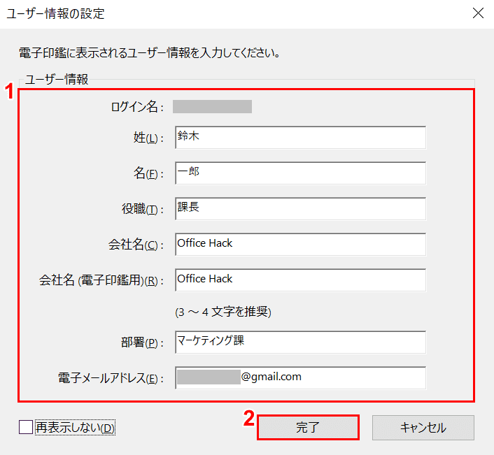
Task: Click the ユーザー情報 group heading
Action: tap(57, 79)
